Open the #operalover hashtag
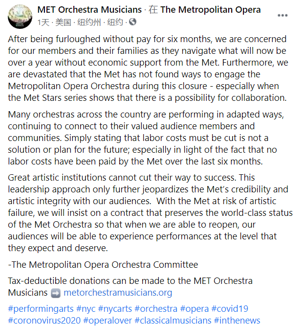The width and height of the screenshot is (303, 326). coord(107,320)
